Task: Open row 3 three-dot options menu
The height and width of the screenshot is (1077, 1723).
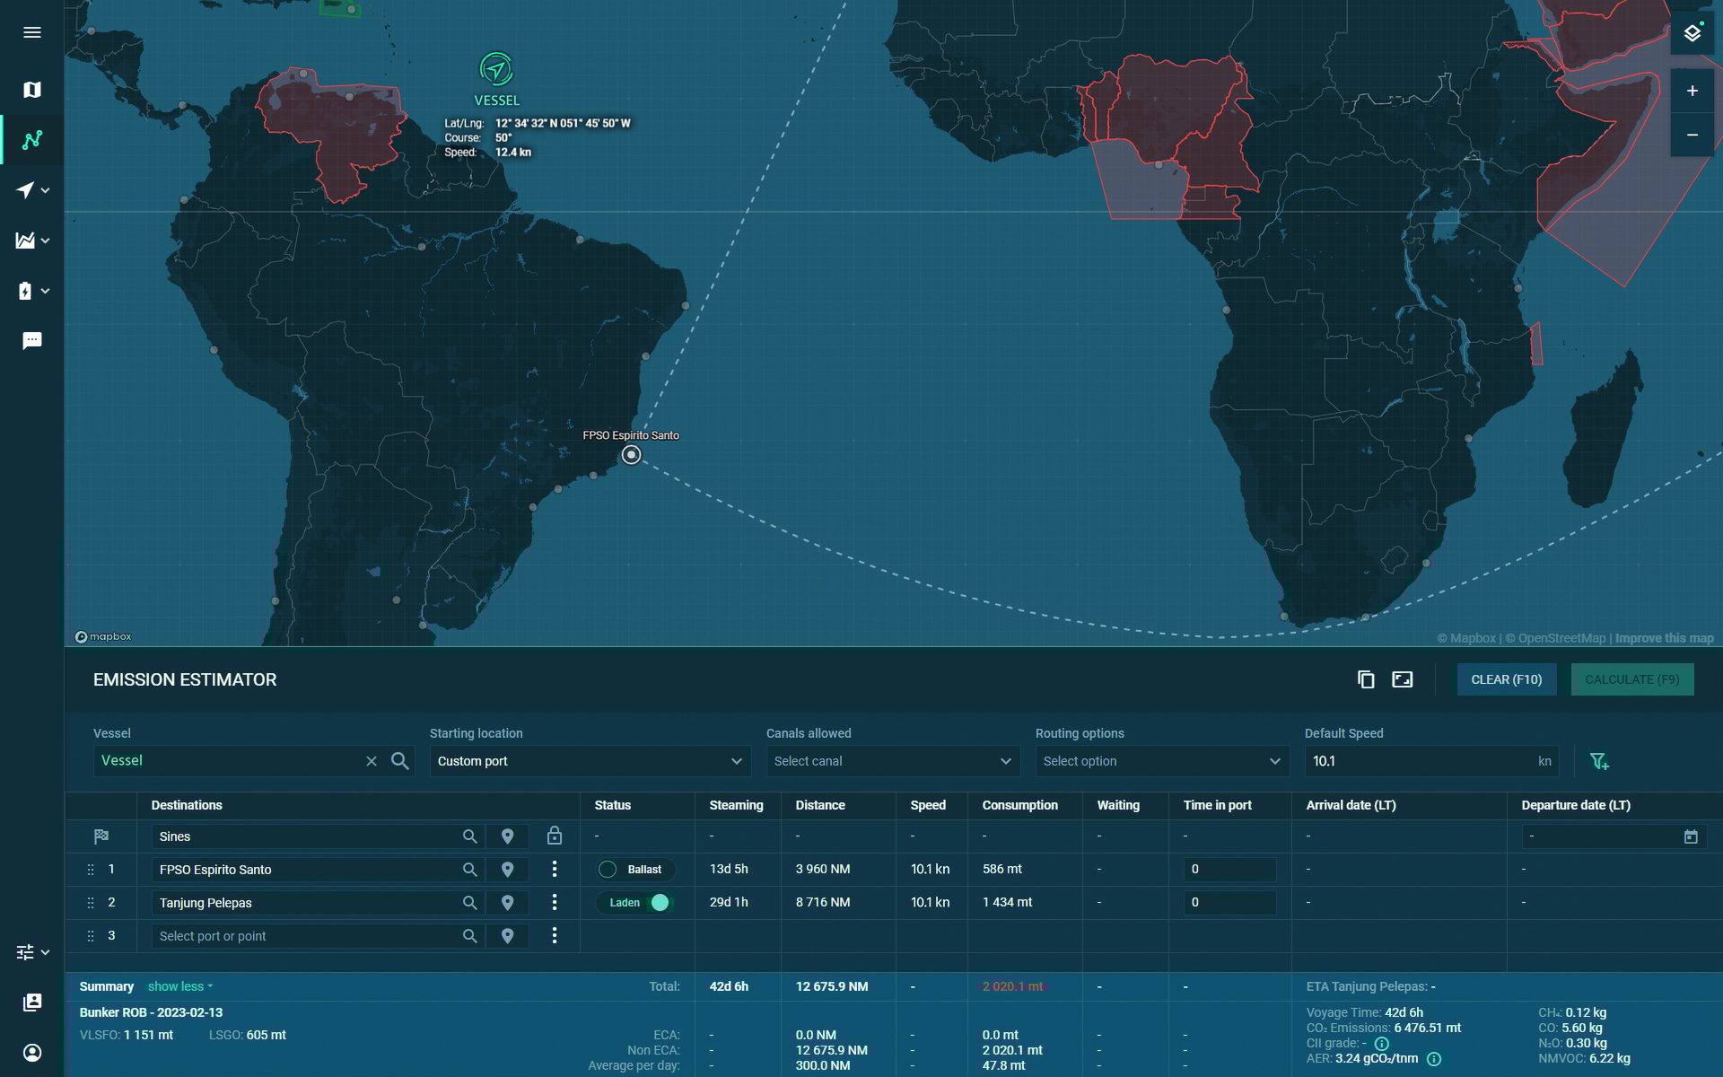Action: click(555, 935)
